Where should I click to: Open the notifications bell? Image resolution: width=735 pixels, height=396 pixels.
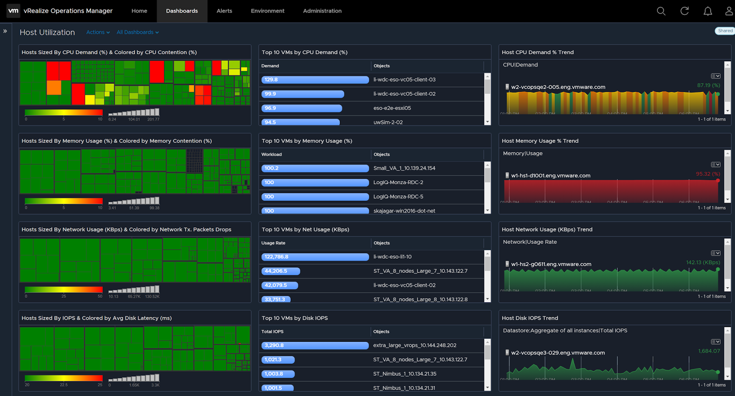[708, 11]
